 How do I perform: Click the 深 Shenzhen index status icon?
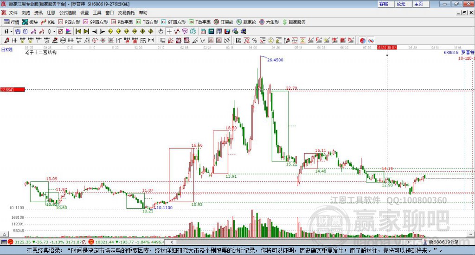coord(91,242)
